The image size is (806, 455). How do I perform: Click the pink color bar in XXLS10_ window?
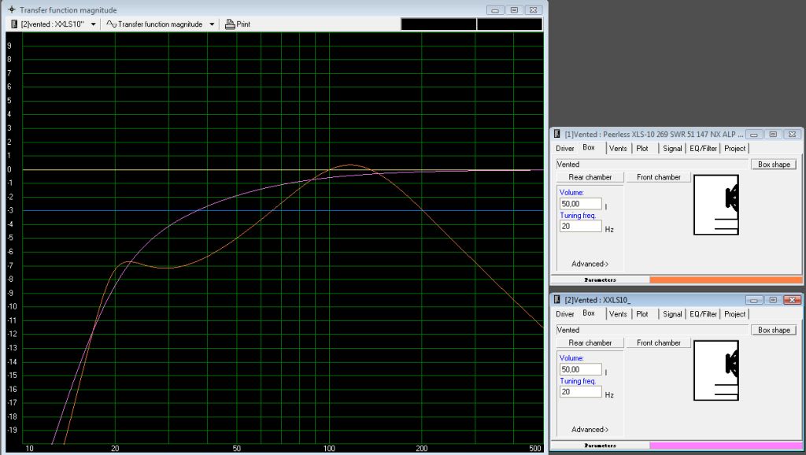pyautogui.click(x=725, y=445)
